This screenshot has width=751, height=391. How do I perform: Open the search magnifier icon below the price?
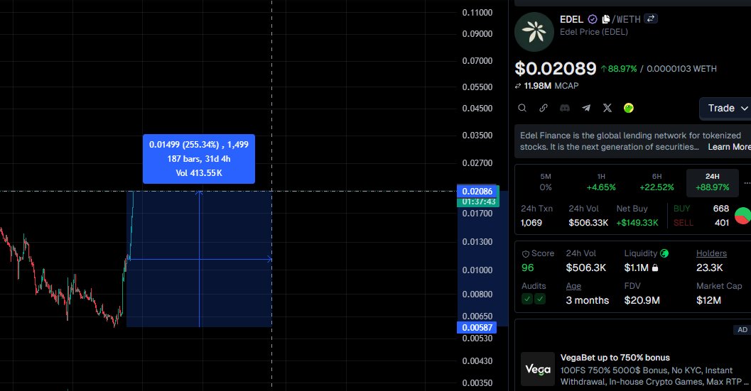point(522,108)
